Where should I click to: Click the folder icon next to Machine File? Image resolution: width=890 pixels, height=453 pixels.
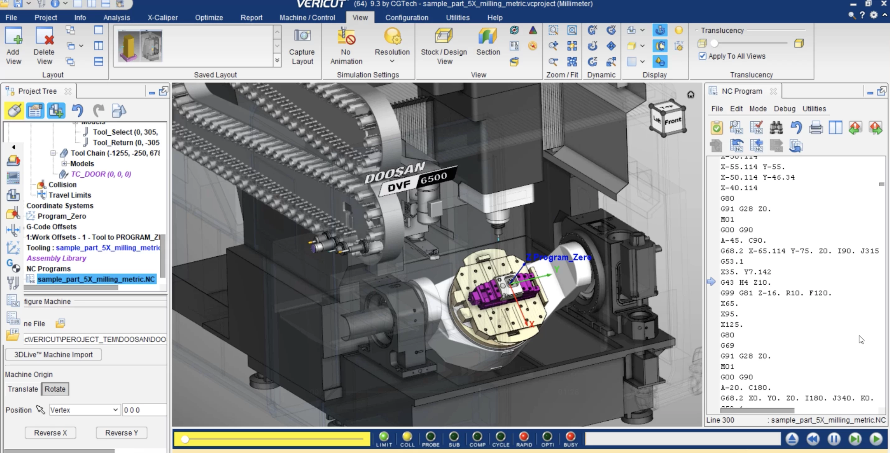tap(60, 323)
